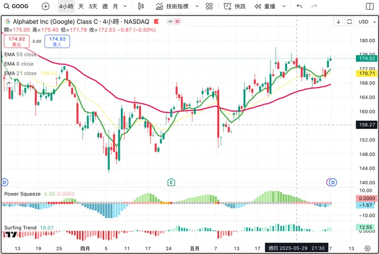Select the Surfing Trend indicator legend

(x=20, y=228)
